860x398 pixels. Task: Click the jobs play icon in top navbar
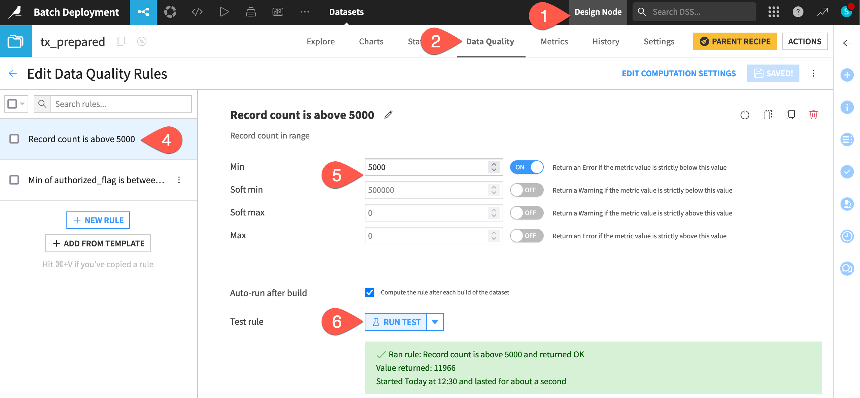click(x=224, y=12)
